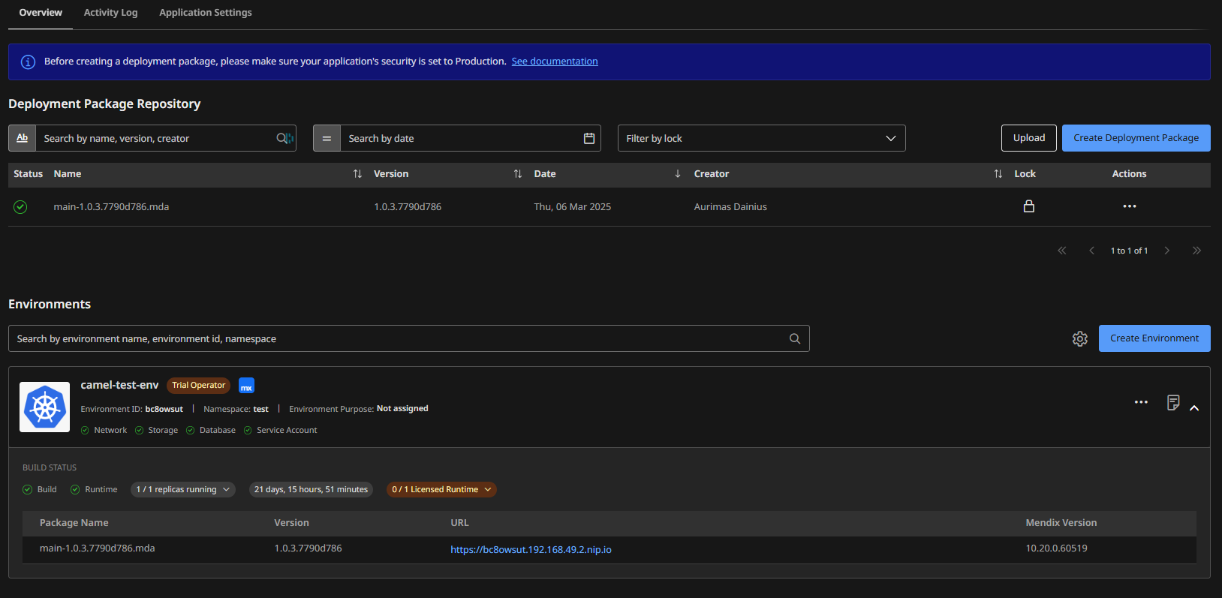Sort packages by Date column arrow
1222x598 pixels.
point(677,174)
